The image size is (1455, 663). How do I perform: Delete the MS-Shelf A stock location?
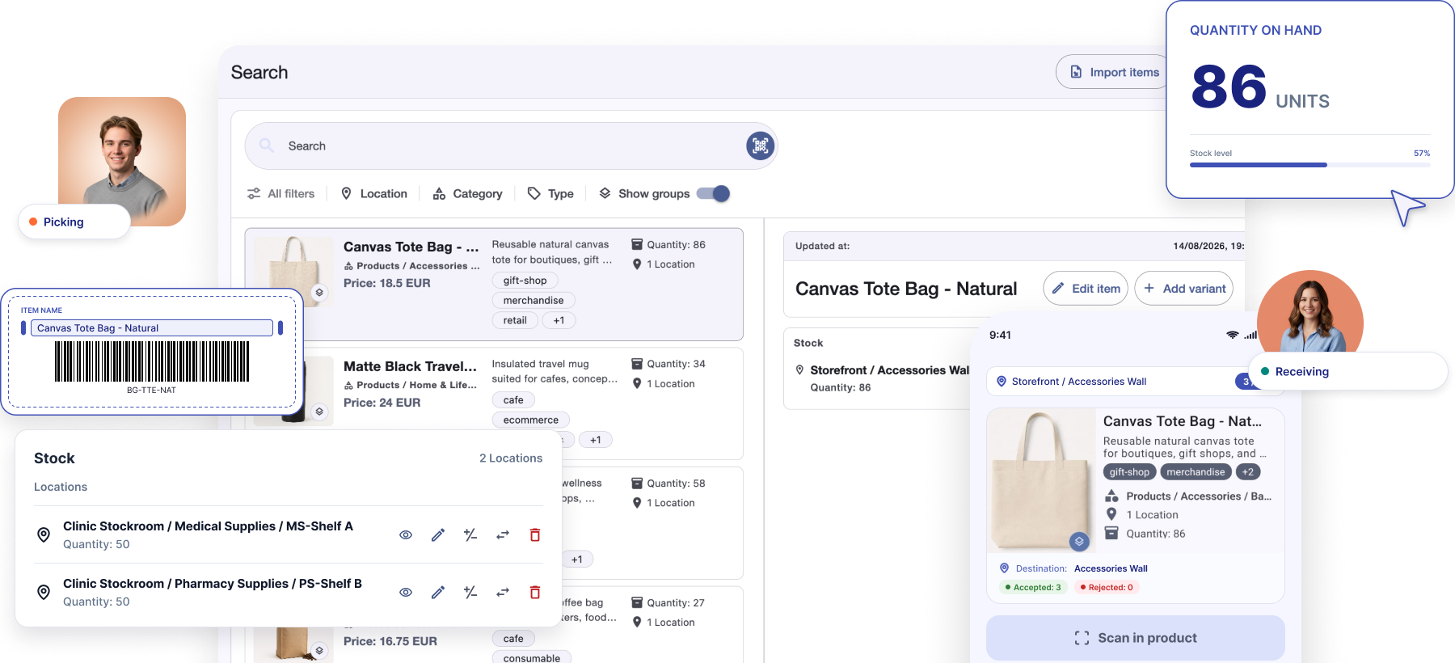[x=535, y=535]
